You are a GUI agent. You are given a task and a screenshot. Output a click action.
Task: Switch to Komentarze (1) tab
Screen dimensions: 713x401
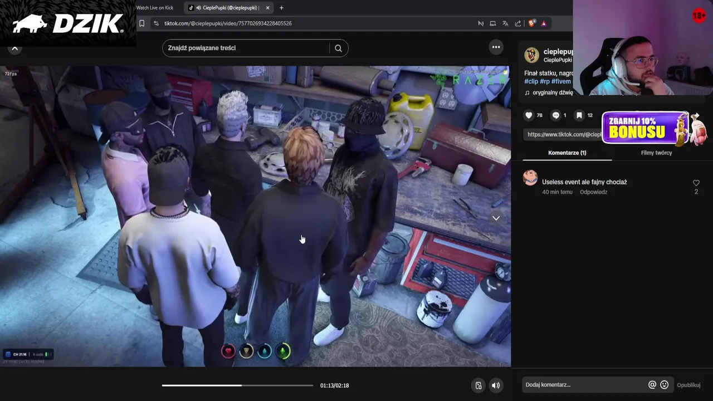567,153
